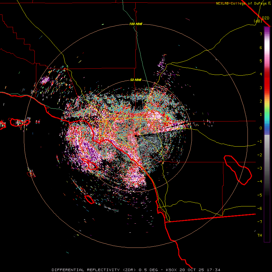The width and height of the screenshot is (272, 272).
Task: Click the 20 OCT 25 date text
Action: coord(192,270)
